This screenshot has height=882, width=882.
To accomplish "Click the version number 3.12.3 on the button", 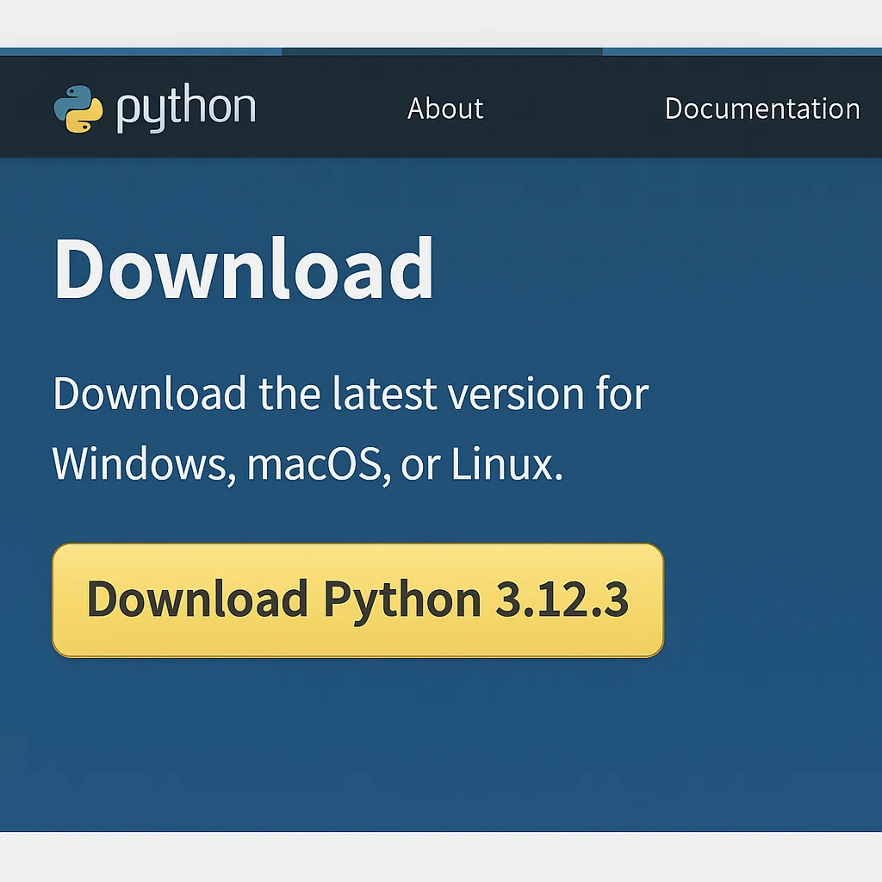I will point(560,600).
